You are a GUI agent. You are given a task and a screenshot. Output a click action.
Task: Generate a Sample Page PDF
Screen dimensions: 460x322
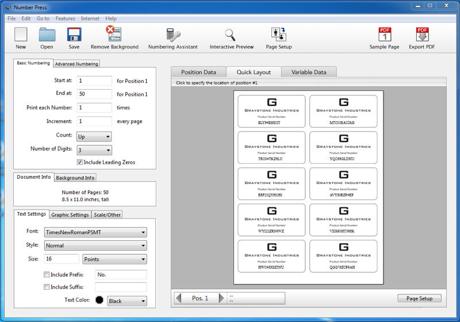[384, 34]
